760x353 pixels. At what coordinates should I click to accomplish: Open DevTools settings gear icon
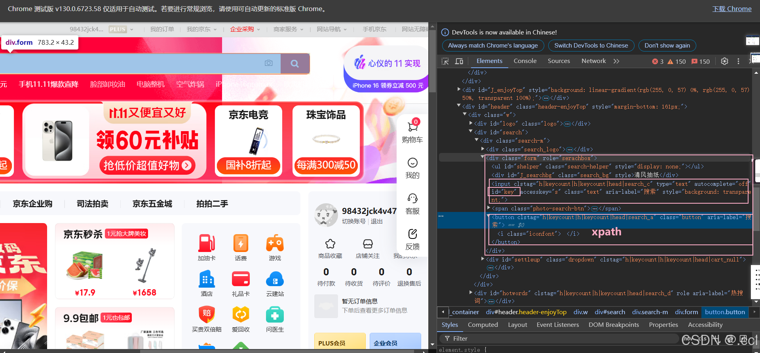724,61
